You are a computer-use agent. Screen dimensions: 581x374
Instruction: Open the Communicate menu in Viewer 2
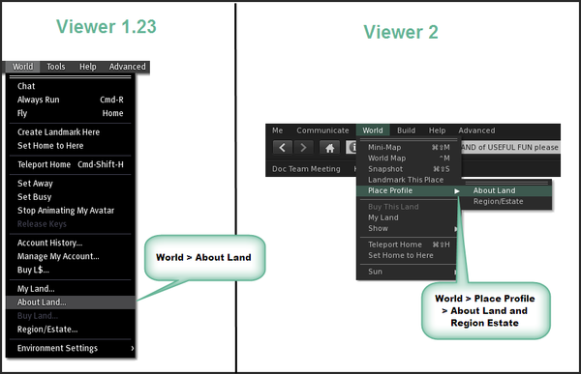point(322,130)
